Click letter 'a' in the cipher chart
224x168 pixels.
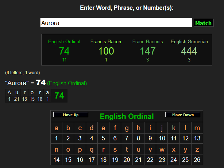[x=56, y=128]
